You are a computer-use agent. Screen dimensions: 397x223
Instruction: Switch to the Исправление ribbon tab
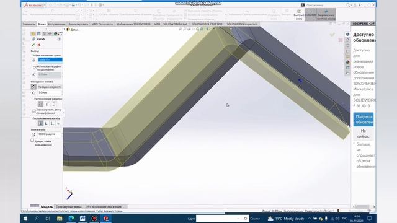coord(56,24)
